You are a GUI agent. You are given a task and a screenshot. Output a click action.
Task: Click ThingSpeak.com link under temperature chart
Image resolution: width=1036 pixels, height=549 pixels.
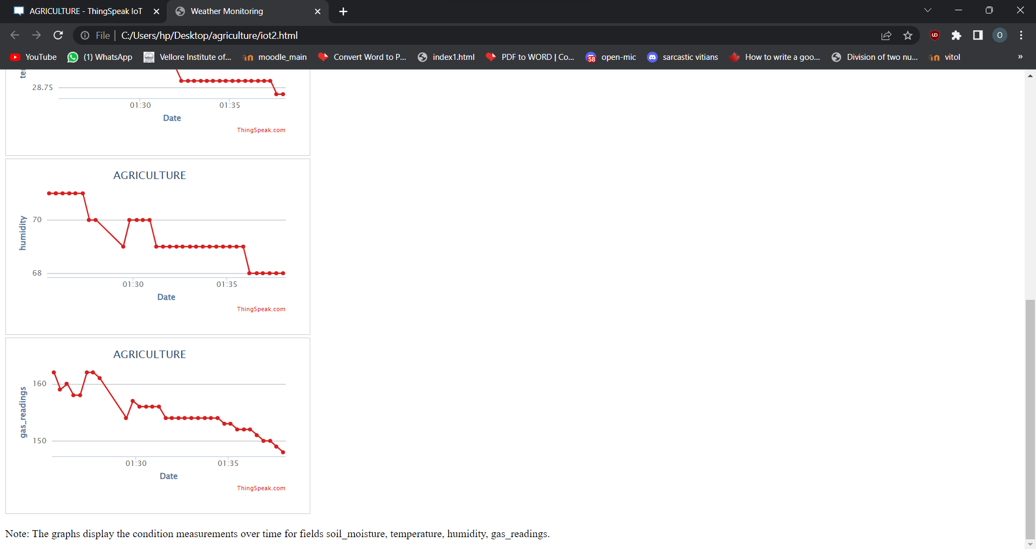[261, 130]
